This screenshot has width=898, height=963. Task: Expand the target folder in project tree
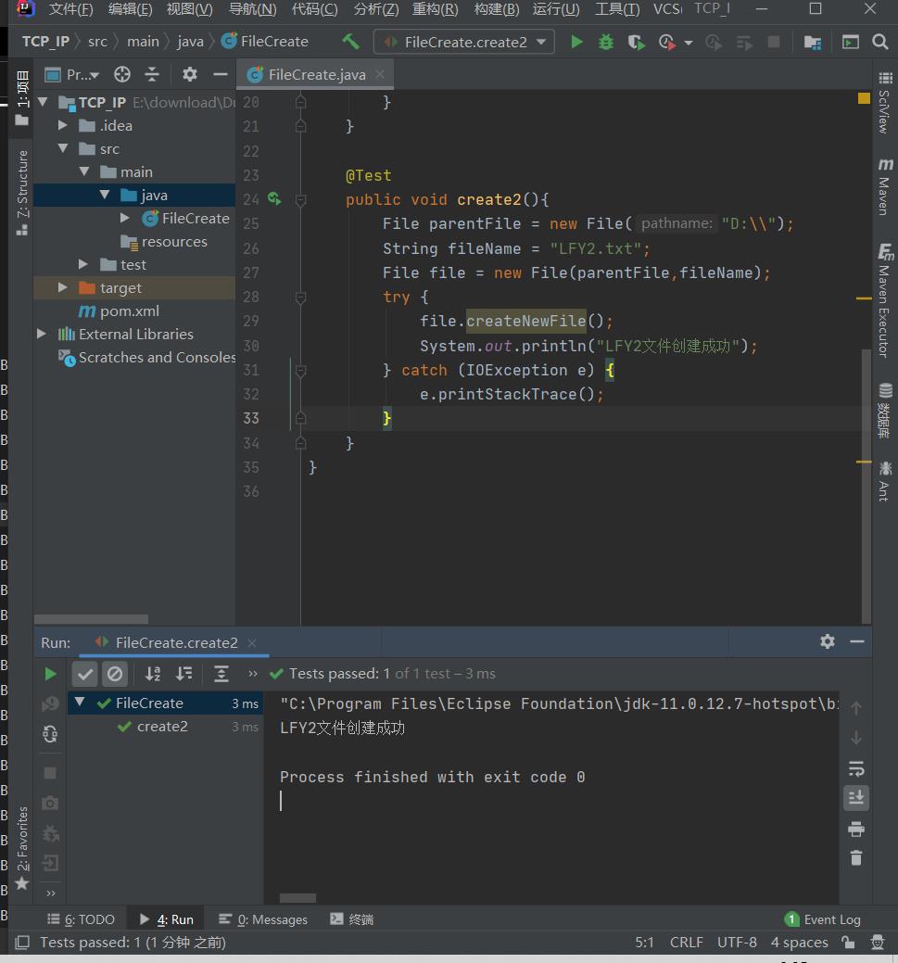[x=63, y=288]
